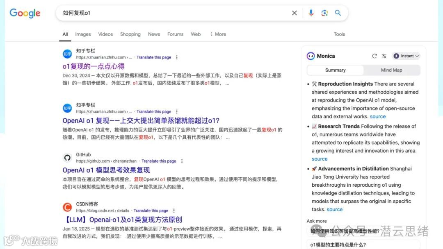The width and height of the screenshot is (443, 249).
Task: Start voice search with microphone icon
Action: [311, 13]
